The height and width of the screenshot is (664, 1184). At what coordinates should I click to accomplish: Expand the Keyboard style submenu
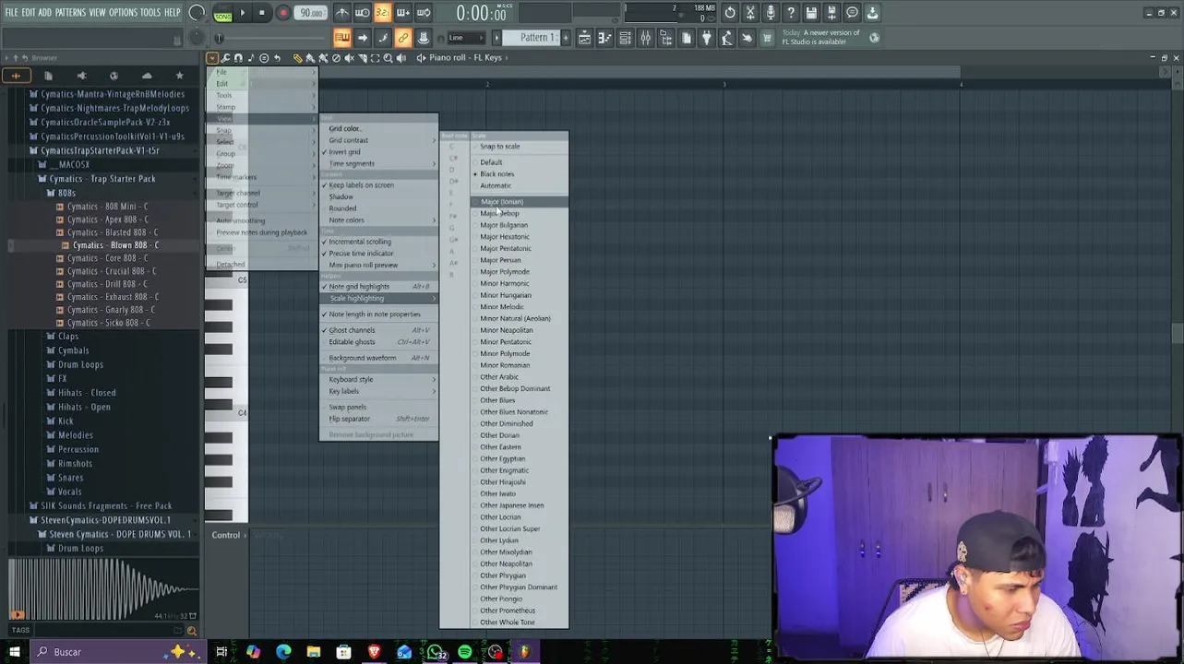click(x=378, y=380)
